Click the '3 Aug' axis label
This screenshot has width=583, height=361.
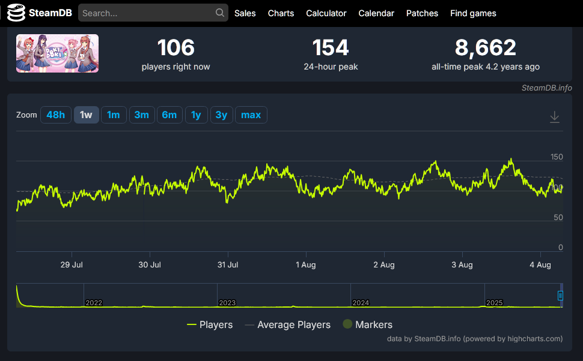click(x=462, y=265)
